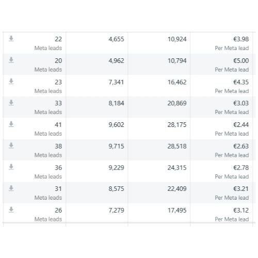Click download icon beside 23 Meta leads
Viewport: 258px width, 258px height.
[11, 82]
